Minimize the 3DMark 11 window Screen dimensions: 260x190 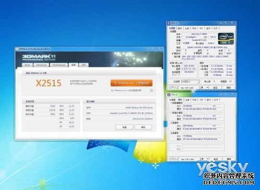pyautogui.click(x=148, y=49)
